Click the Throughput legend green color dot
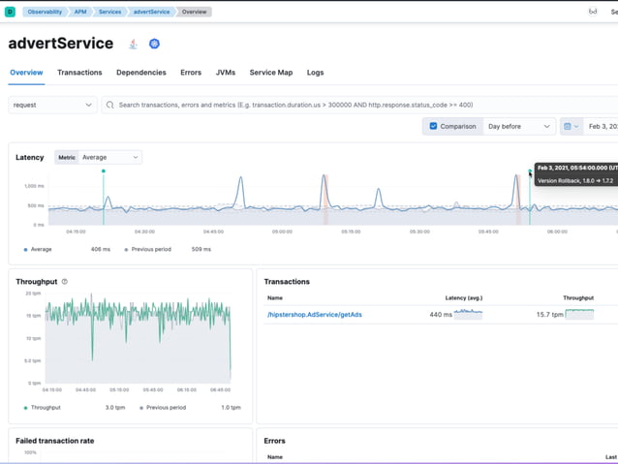 click(26, 408)
